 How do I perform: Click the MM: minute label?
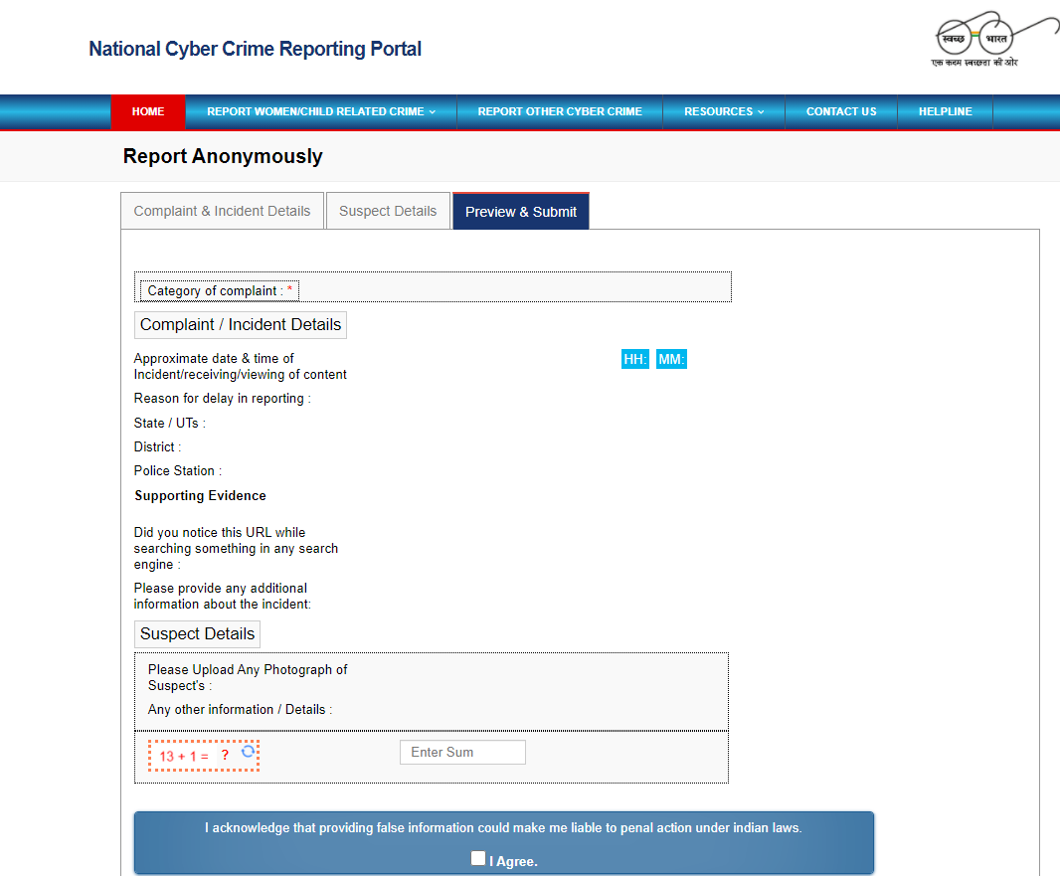(x=671, y=359)
